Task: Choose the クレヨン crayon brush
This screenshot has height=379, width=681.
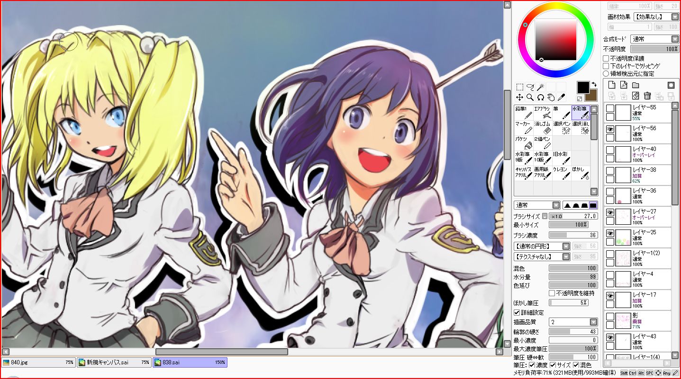Action: 562,173
